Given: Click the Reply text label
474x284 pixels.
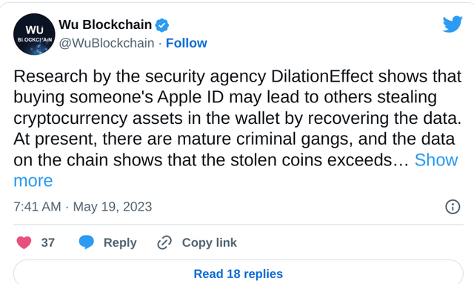Looking at the screenshot, I should coord(120,242).
